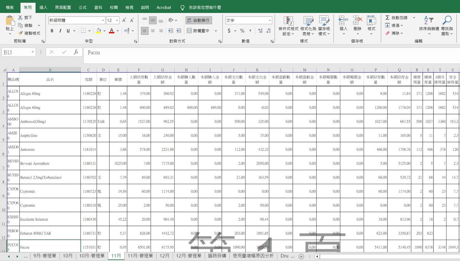
Task: Click the new sheet plus button
Action: 301,256
